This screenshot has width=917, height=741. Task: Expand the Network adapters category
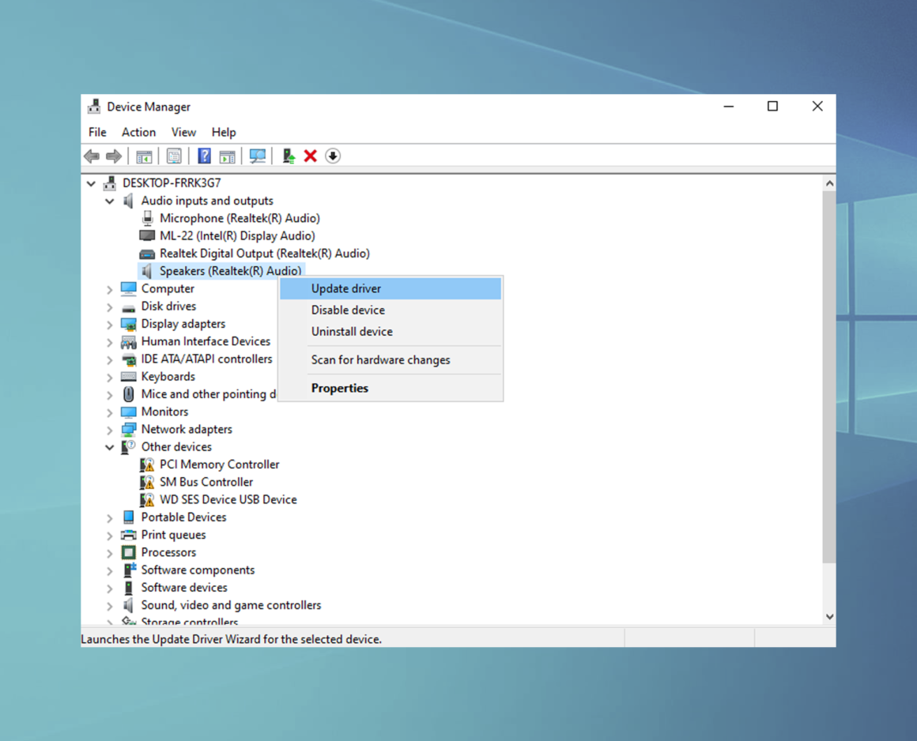point(110,429)
